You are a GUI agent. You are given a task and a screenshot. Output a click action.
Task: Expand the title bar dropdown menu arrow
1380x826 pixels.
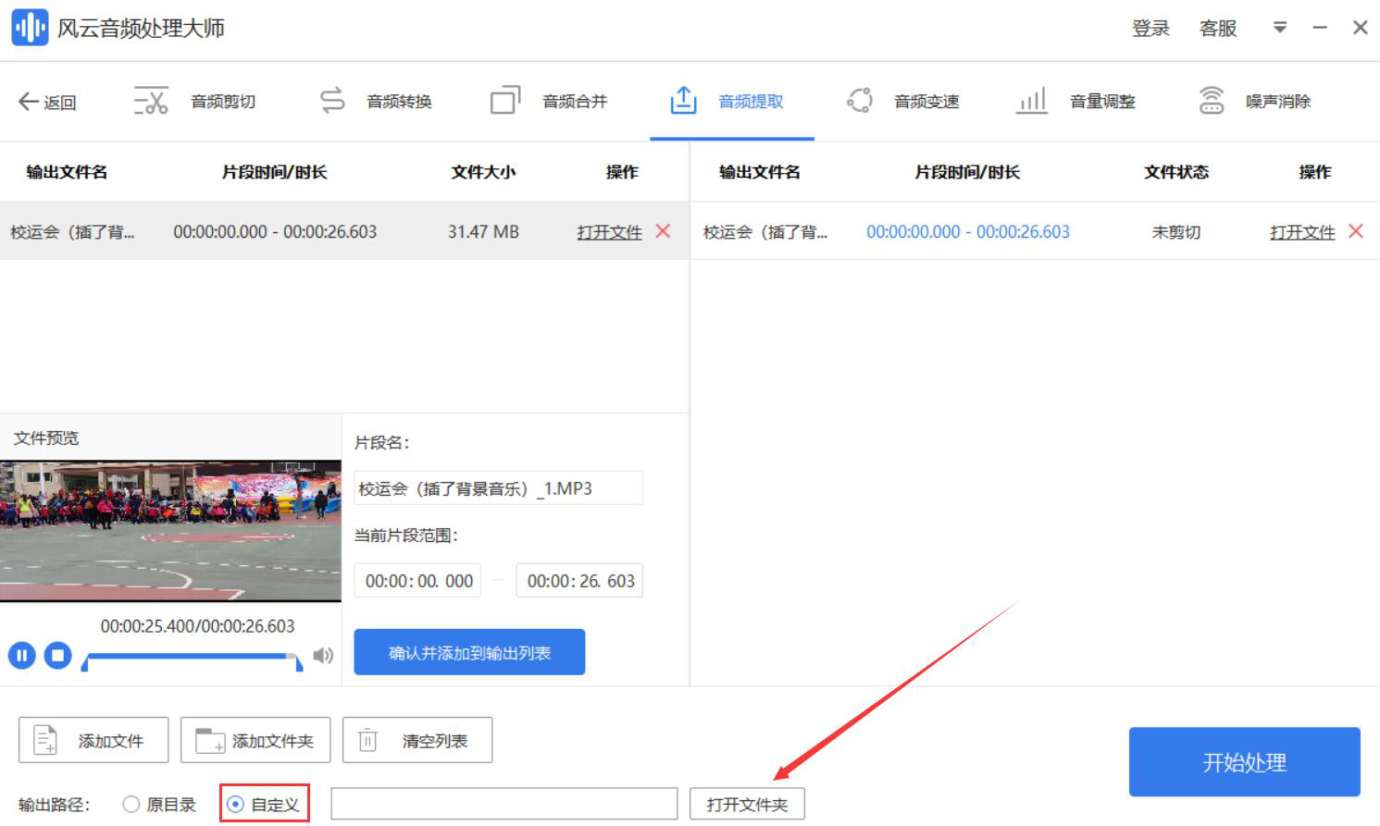[x=1280, y=28]
